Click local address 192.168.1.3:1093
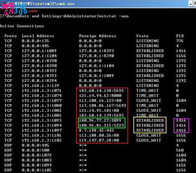 42,120
